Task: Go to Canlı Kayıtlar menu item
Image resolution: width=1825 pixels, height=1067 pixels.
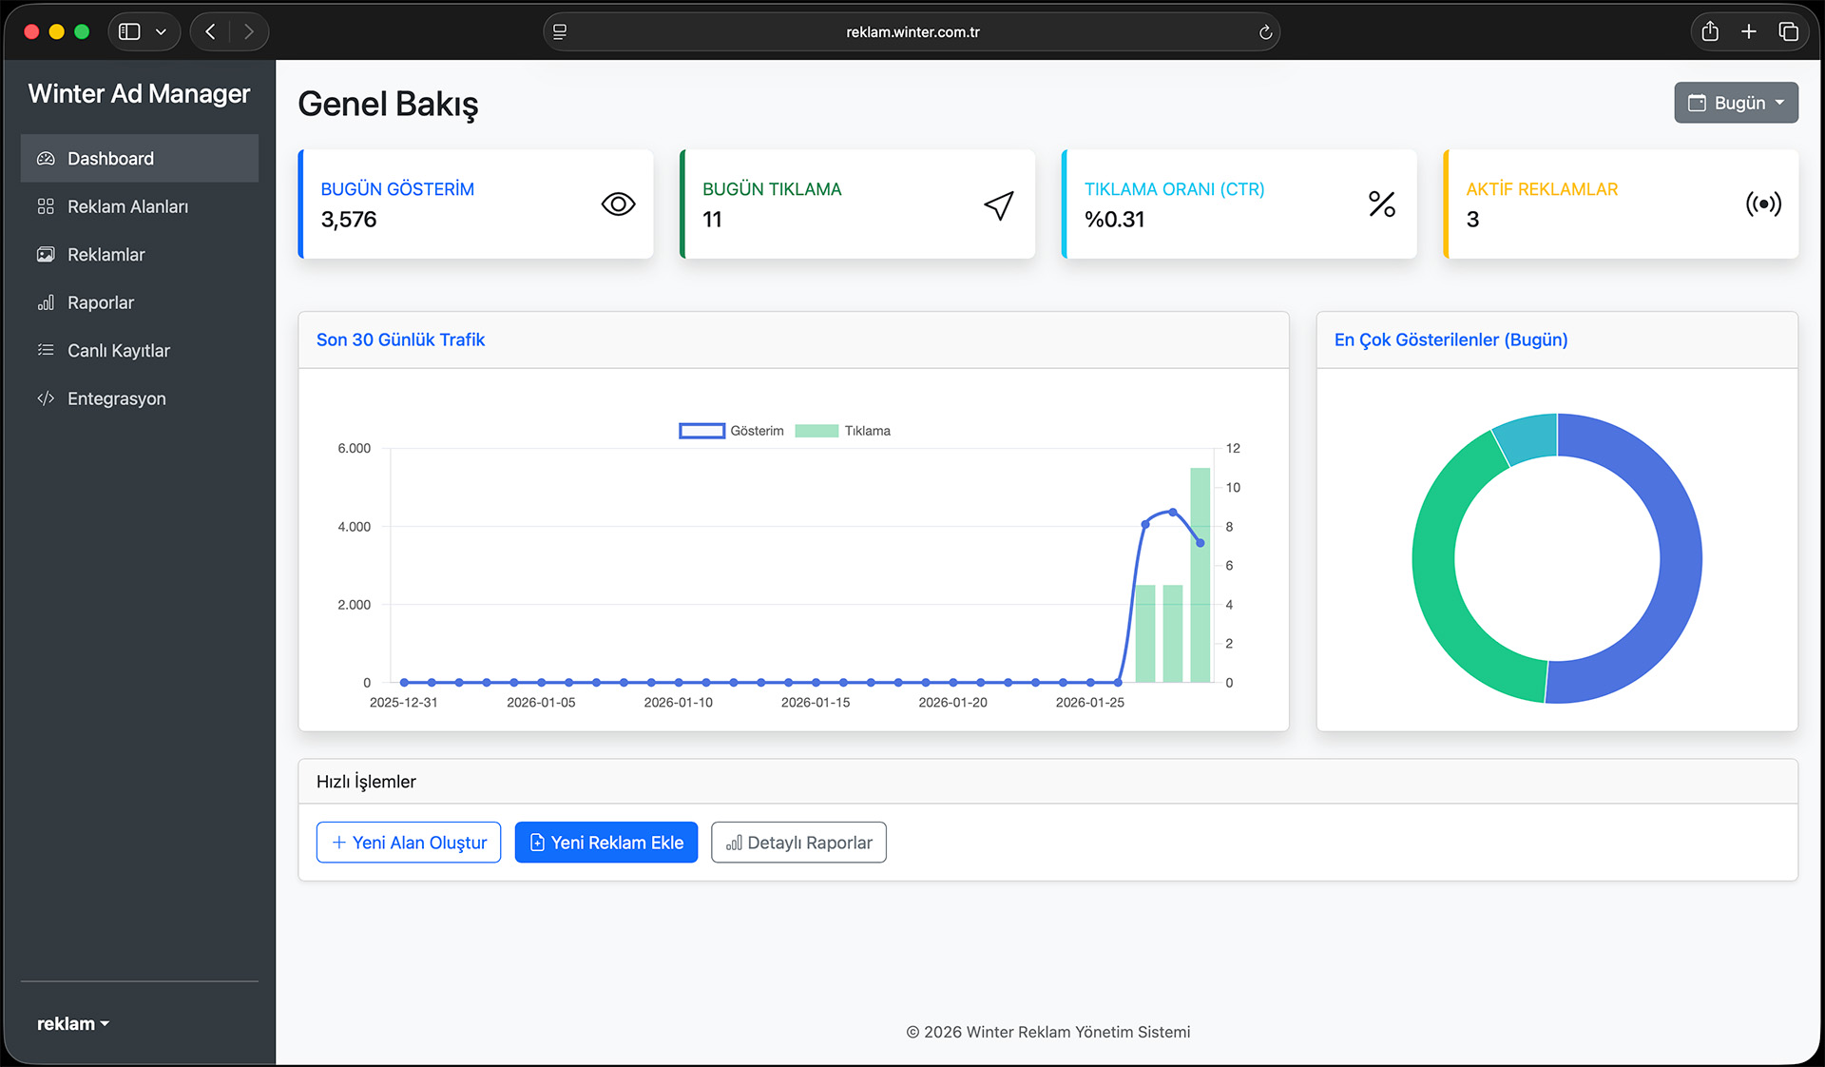Action: (118, 351)
